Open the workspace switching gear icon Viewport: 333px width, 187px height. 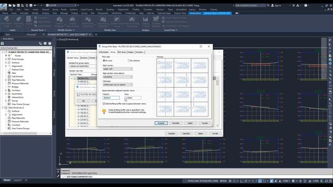(x=293, y=181)
